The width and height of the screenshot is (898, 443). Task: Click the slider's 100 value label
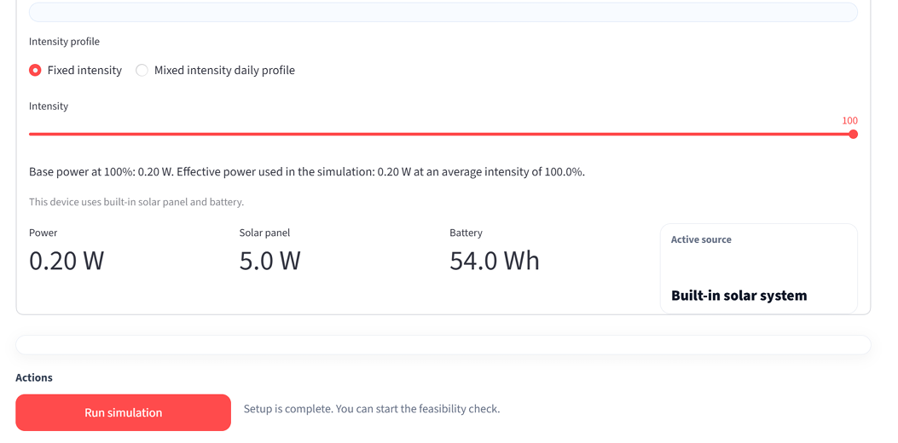849,121
